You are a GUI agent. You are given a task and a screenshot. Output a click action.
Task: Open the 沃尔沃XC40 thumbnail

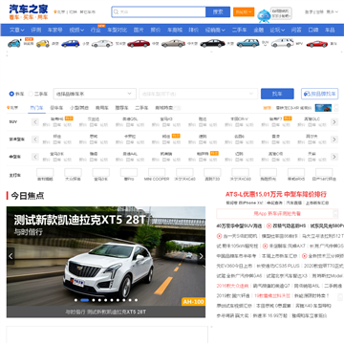184,173
